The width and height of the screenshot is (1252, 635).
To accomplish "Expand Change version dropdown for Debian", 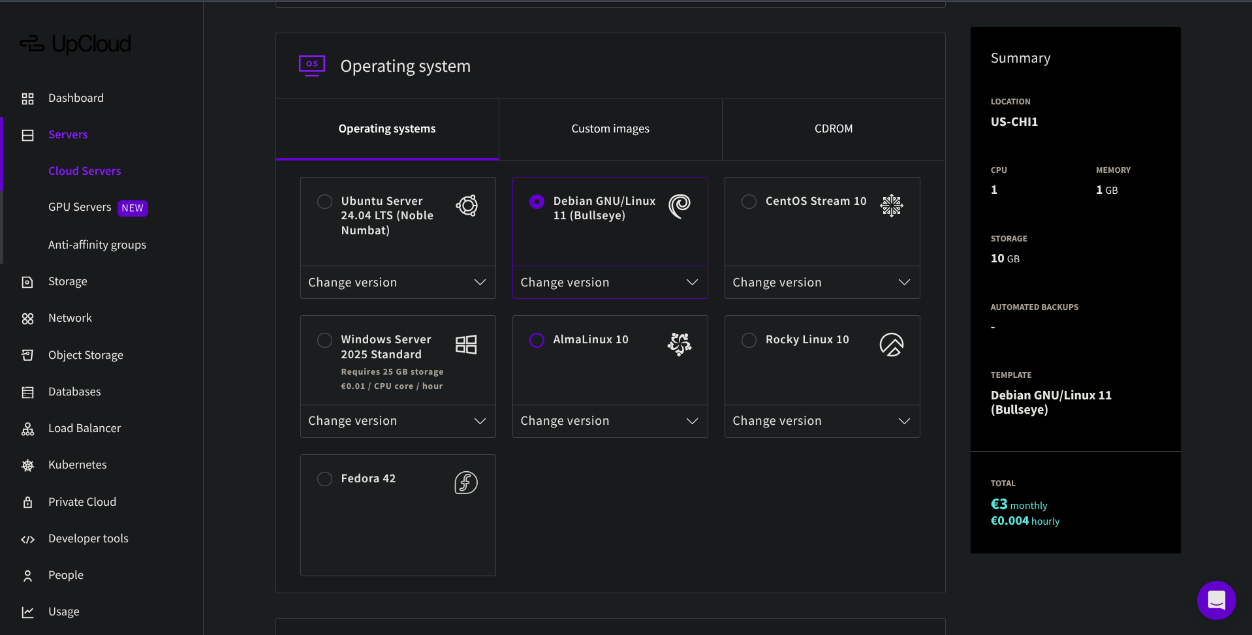I will click(x=610, y=283).
